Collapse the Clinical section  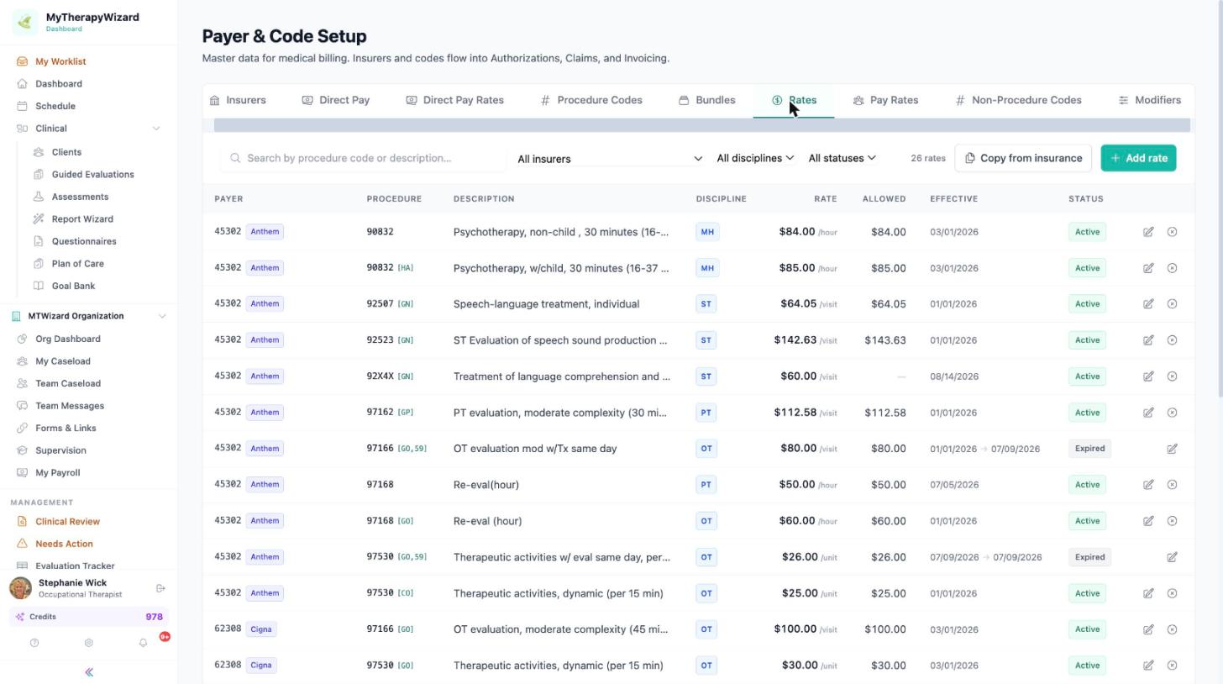(156, 129)
